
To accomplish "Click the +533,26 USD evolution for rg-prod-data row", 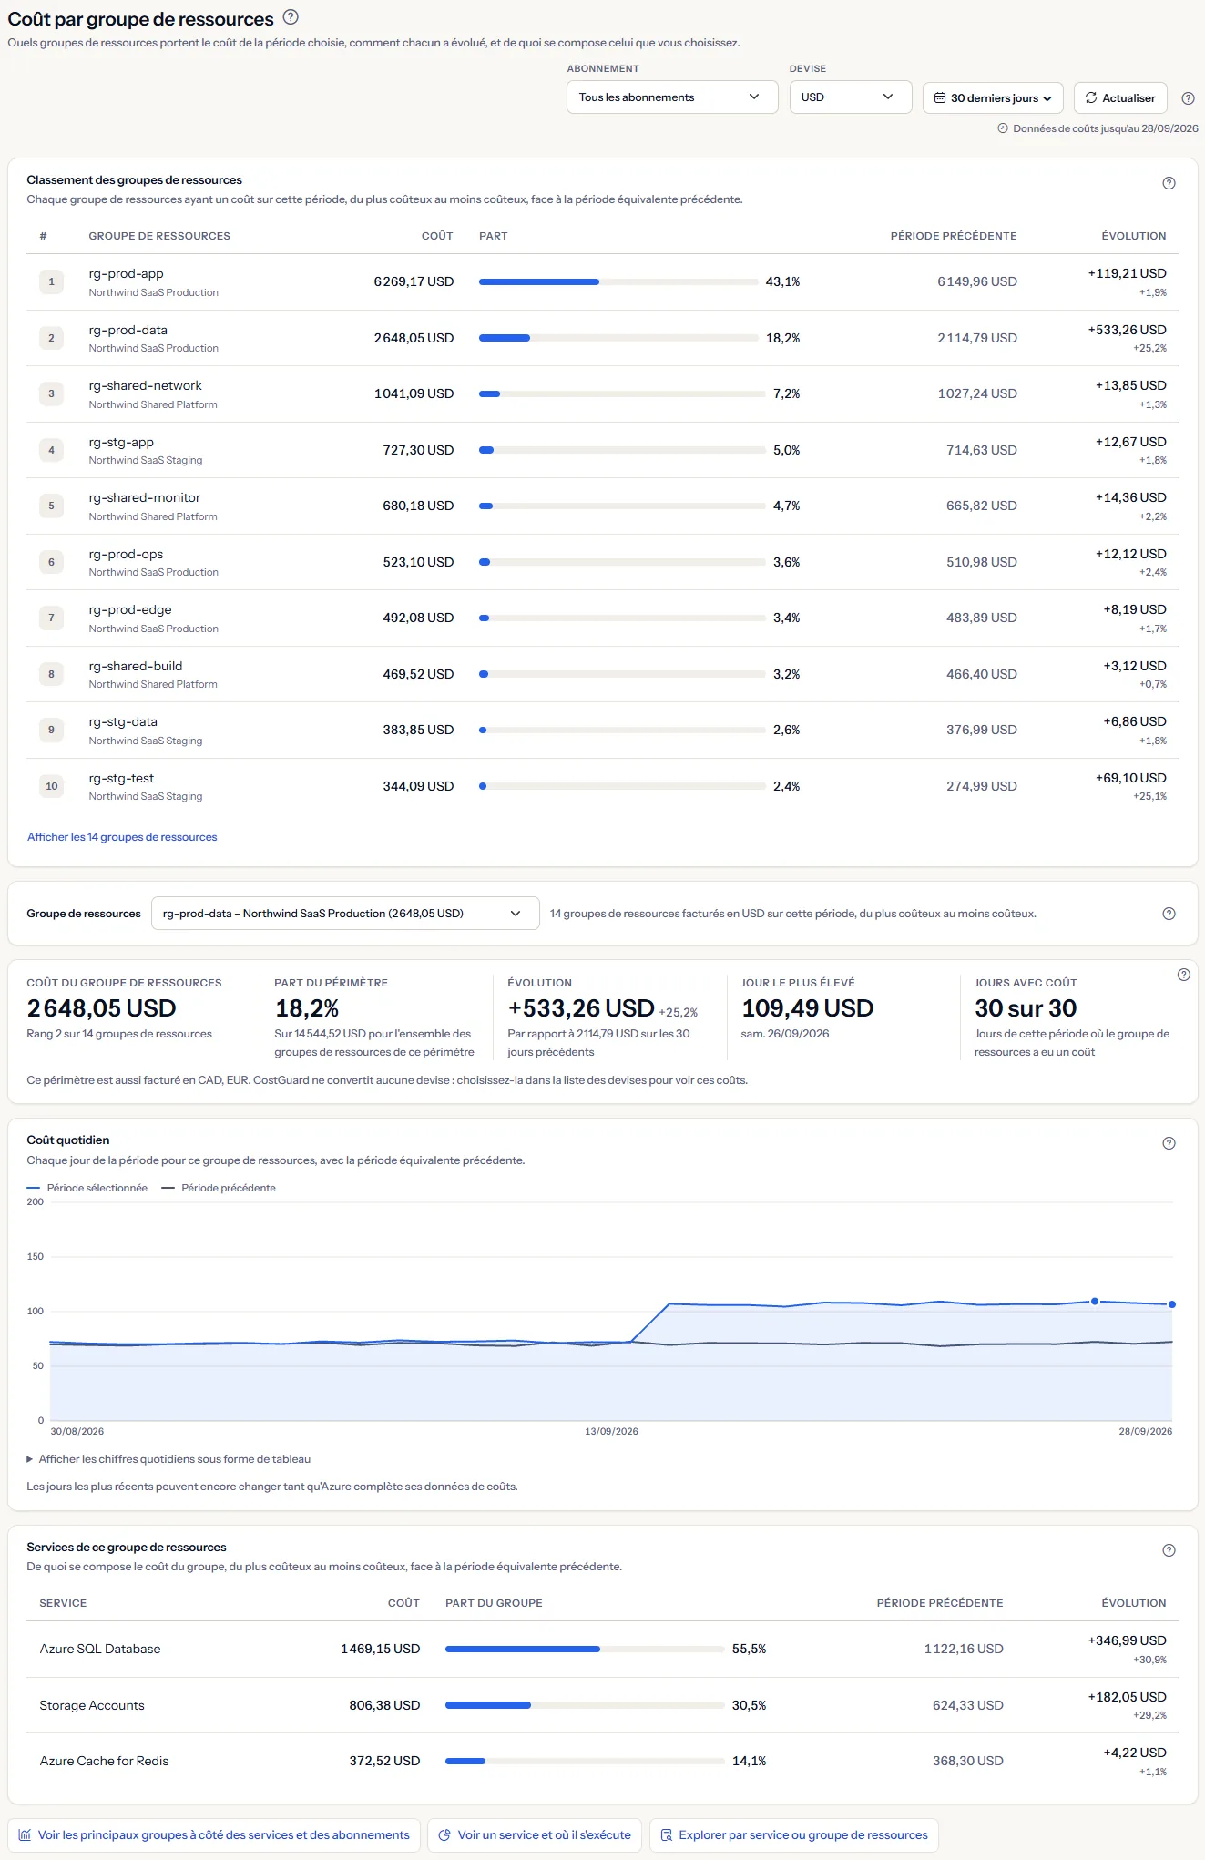I will pyautogui.click(x=1128, y=331).
